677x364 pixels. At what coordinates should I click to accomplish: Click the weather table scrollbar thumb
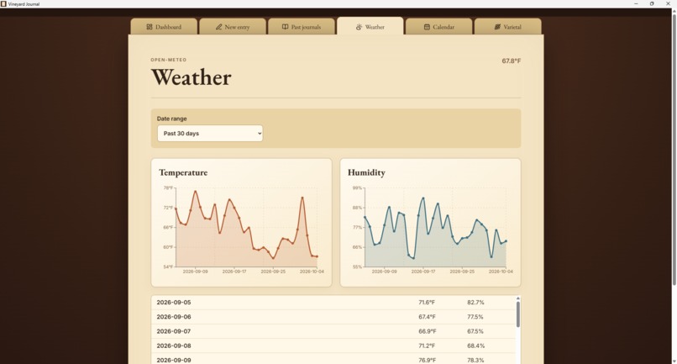[518, 314]
